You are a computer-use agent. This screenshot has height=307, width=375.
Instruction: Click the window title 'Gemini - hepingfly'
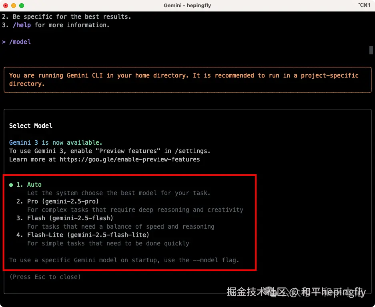tap(187, 6)
